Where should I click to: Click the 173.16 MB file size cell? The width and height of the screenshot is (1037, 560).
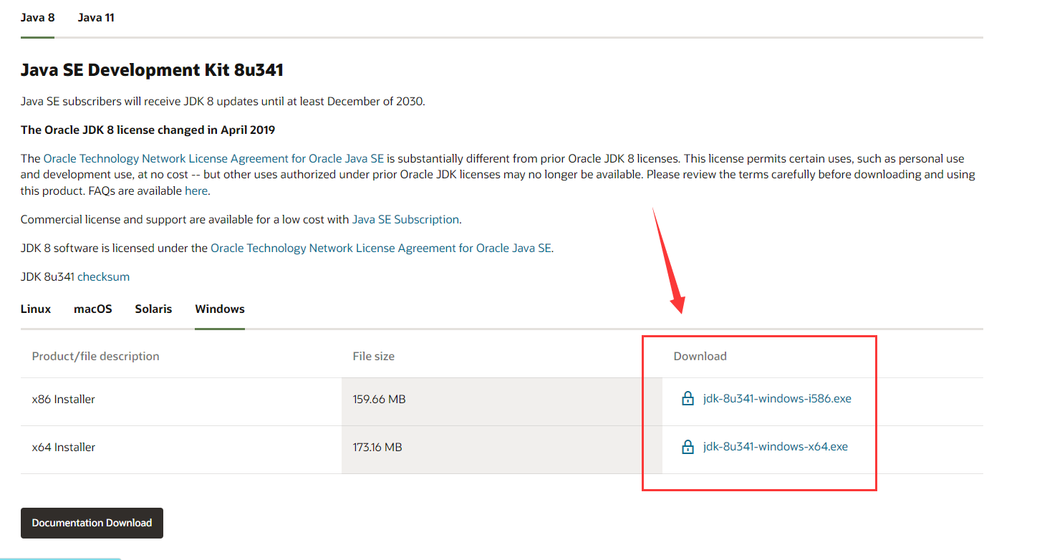377,447
